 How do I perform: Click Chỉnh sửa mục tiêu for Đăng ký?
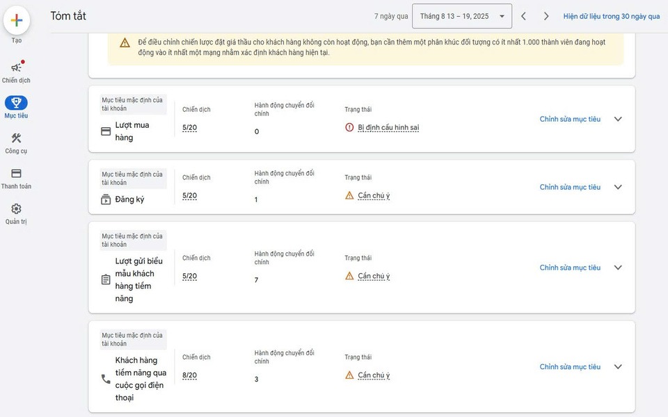[570, 187]
